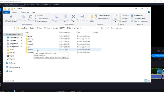
Task: Open the Open command dropdown arrow
Action: coord(128,16)
